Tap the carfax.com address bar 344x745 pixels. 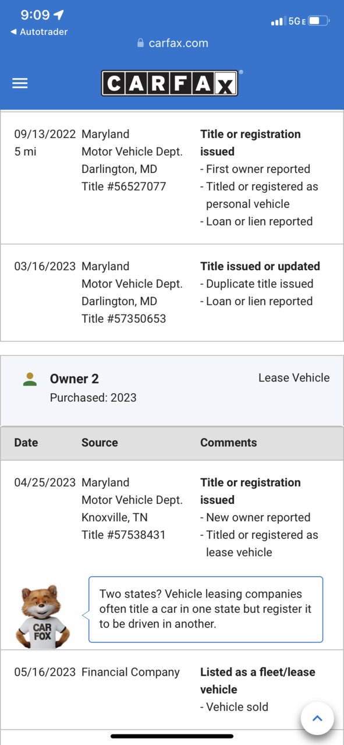(x=172, y=43)
